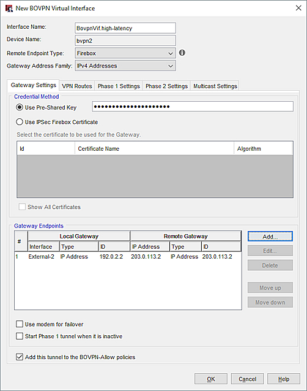The width and height of the screenshot is (307, 391).
Task: Close the New BOVPN Virtual Interface dialog
Action: 298,8
